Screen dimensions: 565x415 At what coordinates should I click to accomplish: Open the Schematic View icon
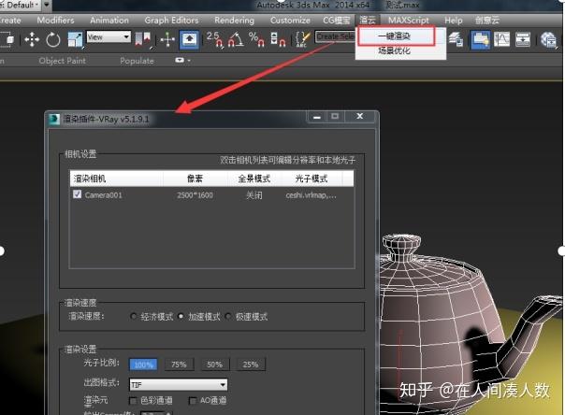pyautogui.click(x=523, y=39)
